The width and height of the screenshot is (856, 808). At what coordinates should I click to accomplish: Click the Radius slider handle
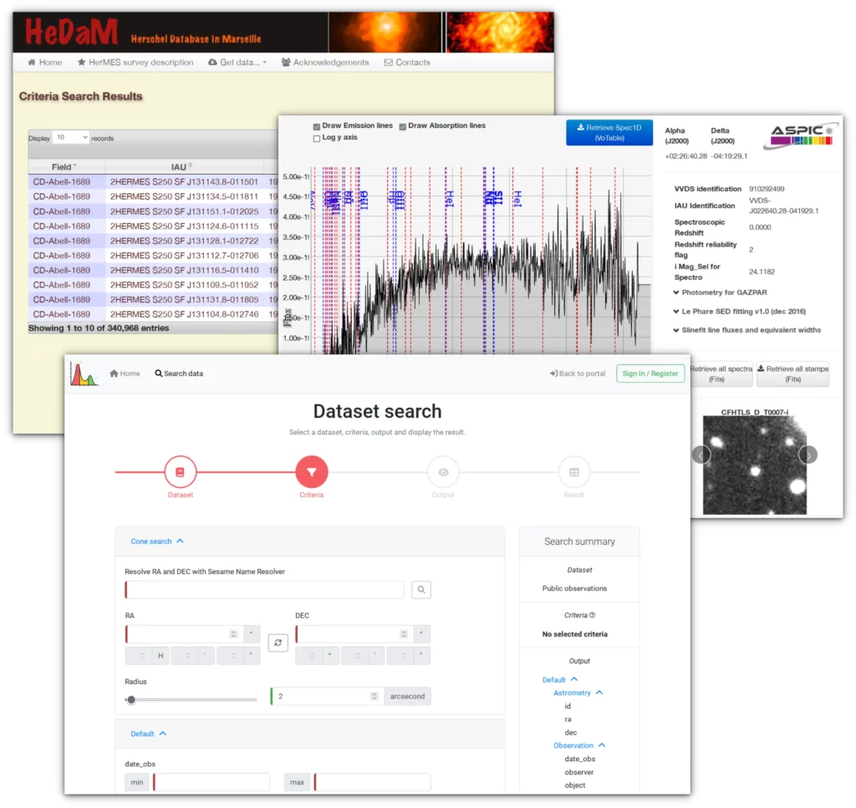coord(131,699)
